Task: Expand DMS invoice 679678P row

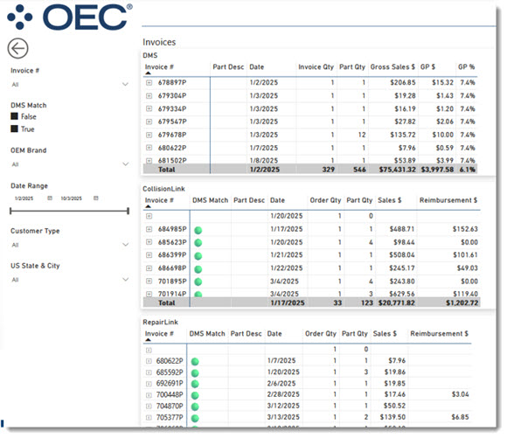Action: (x=149, y=135)
